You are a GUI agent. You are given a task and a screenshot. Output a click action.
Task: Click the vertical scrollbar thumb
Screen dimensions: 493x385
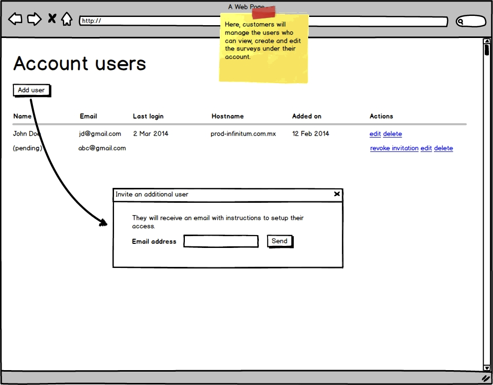coord(487,50)
